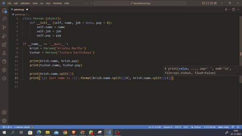
Task: Open the Help menu
Action: [x=67, y=3]
